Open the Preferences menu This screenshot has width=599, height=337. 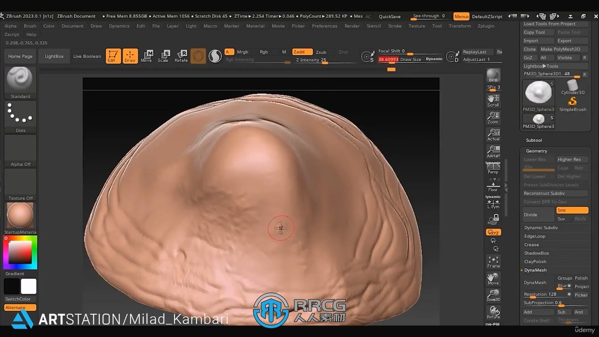(x=324, y=26)
